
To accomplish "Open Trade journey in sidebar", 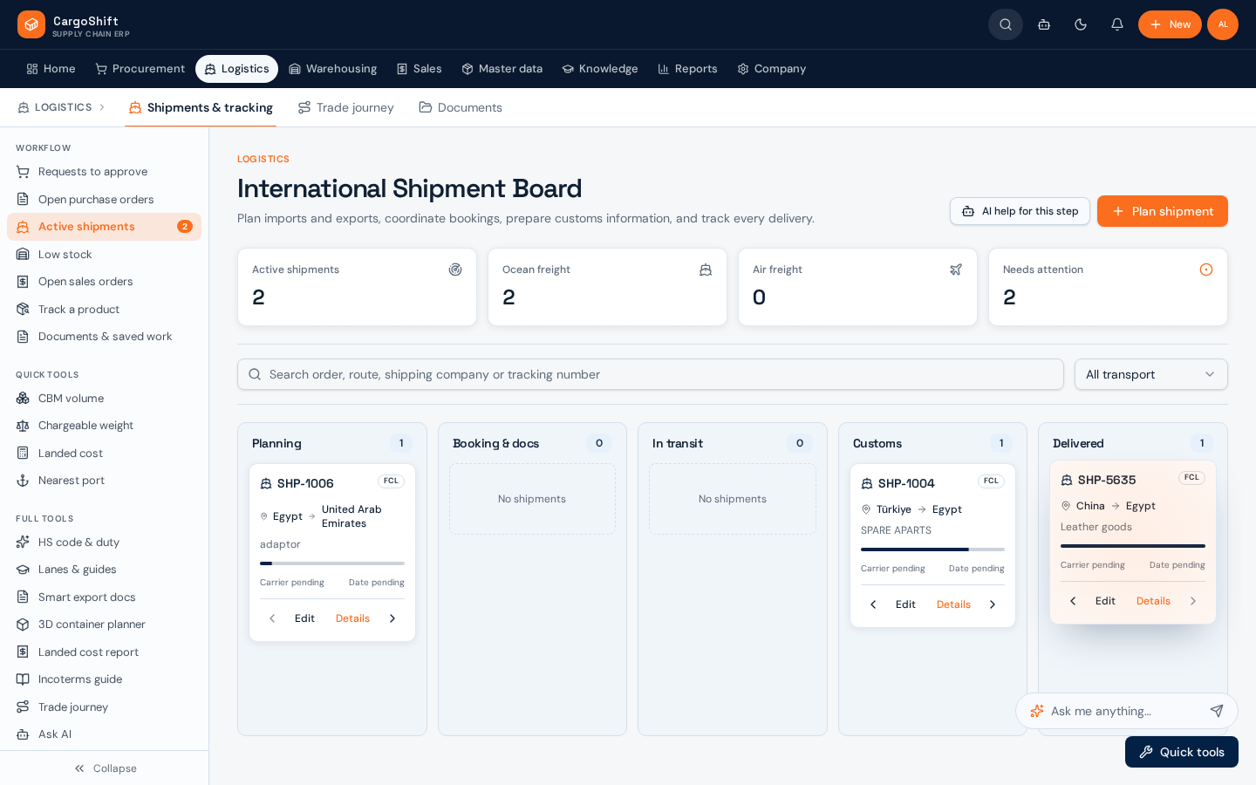I will [x=104, y=707].
